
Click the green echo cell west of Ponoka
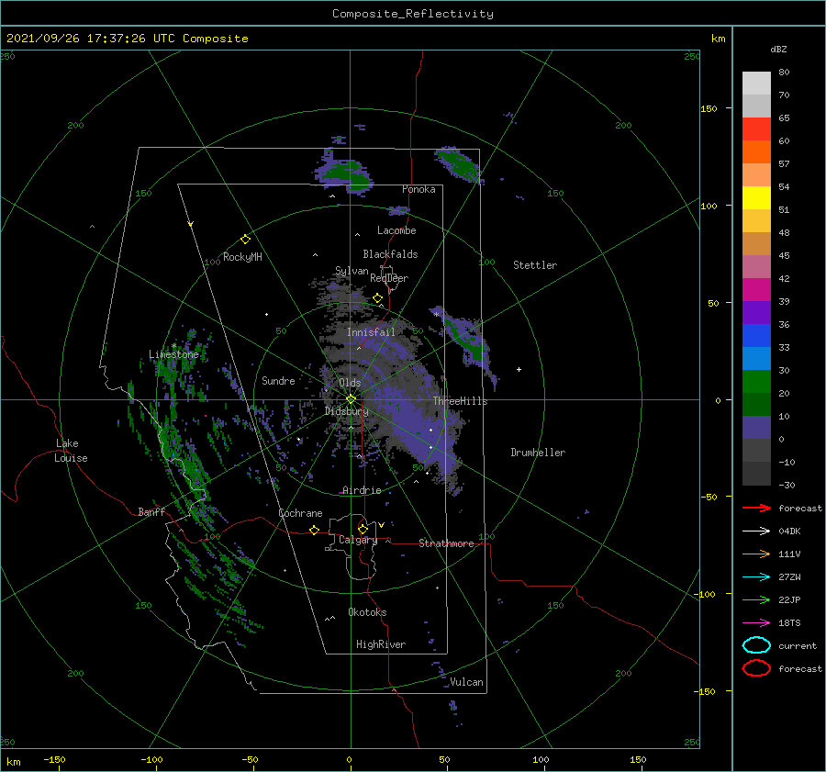tap(346, 172)
